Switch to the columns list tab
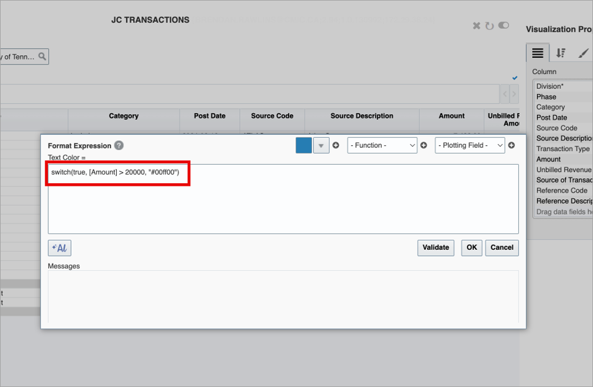593x387 pixels. pos(538,53)
